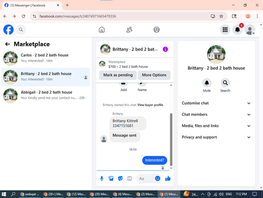Open the account profile menu
Screen dimensions: 263x198
point(250,29)
